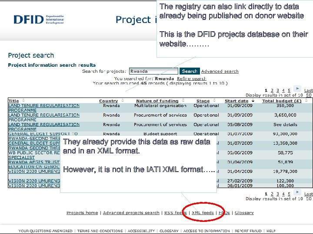Open footer GLOSSARY link
The height and width of the screenshot is (234, 313).
(x=169, y=231)
